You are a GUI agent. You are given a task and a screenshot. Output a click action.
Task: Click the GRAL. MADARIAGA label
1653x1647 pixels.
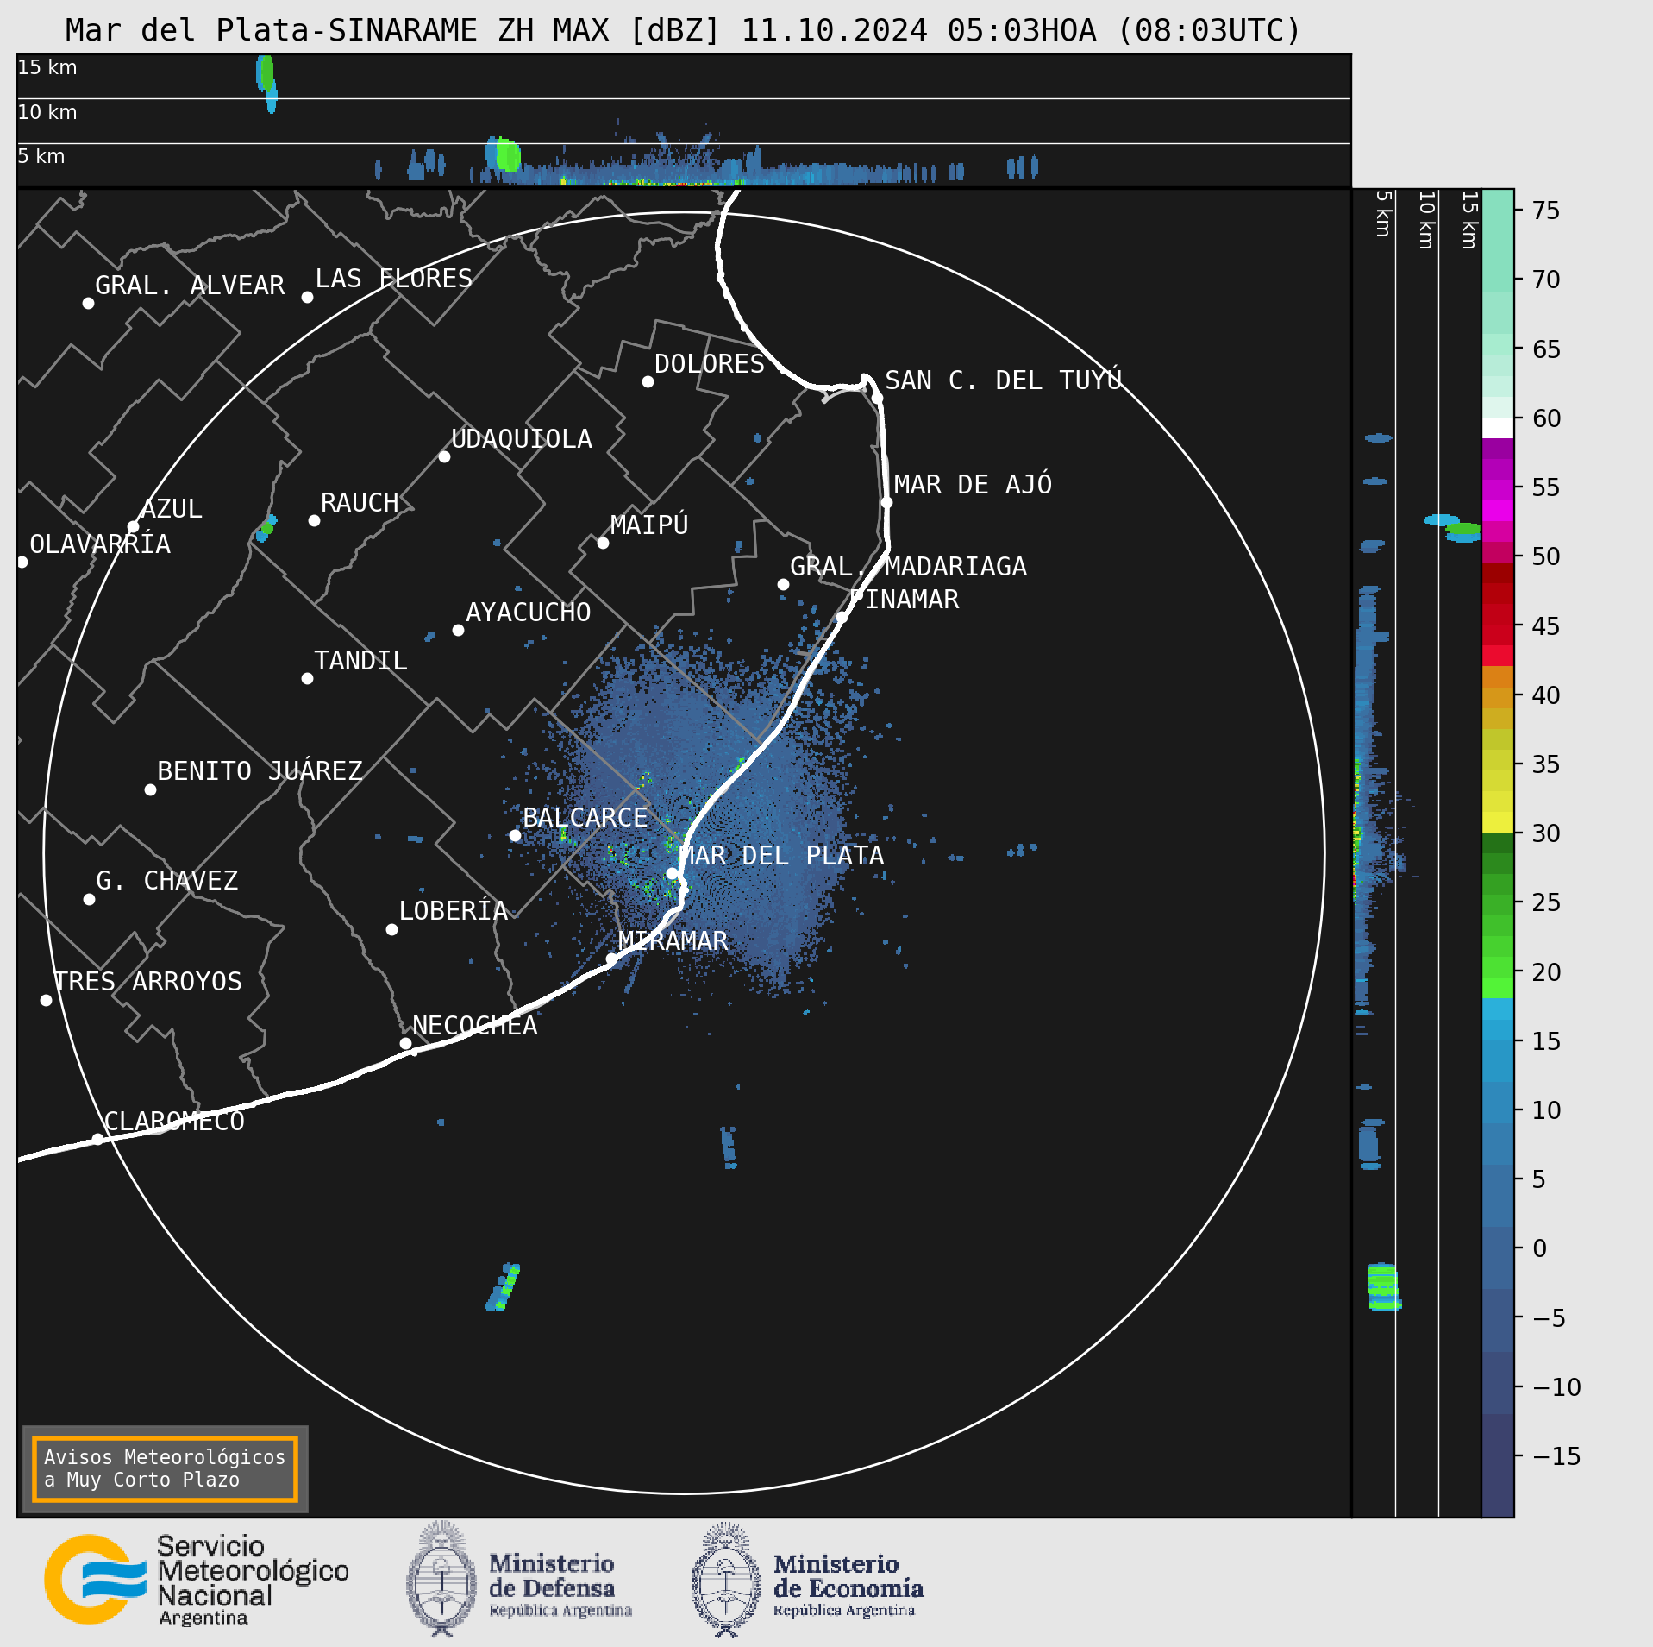pyautogui.click(x=909, y=567)
